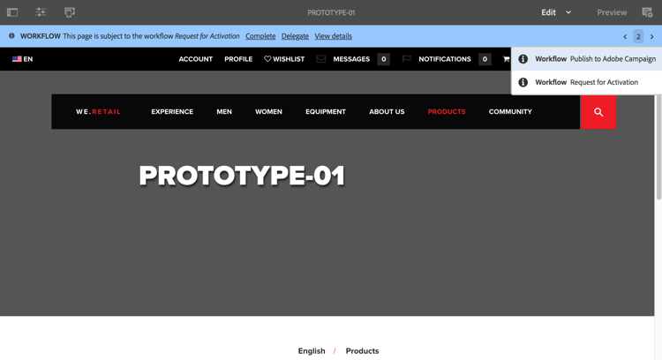Open the PRODUCTS nav item
This screenshot has height=360, width=662.
tap(447, 112)
